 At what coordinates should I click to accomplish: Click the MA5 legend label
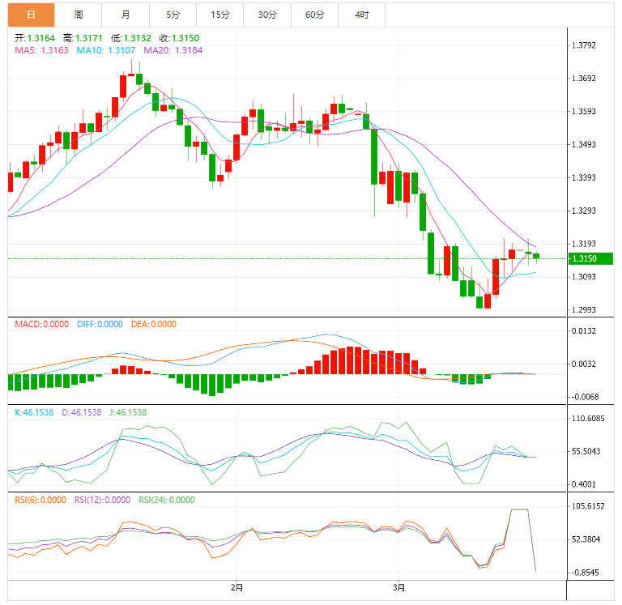[41, 50]
